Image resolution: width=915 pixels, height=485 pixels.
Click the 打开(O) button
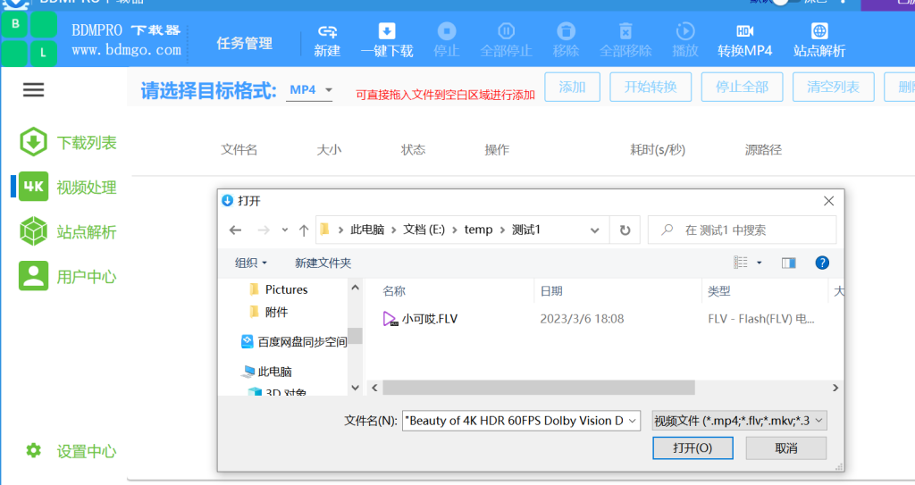pyautogui.click(x=693, y=448)
